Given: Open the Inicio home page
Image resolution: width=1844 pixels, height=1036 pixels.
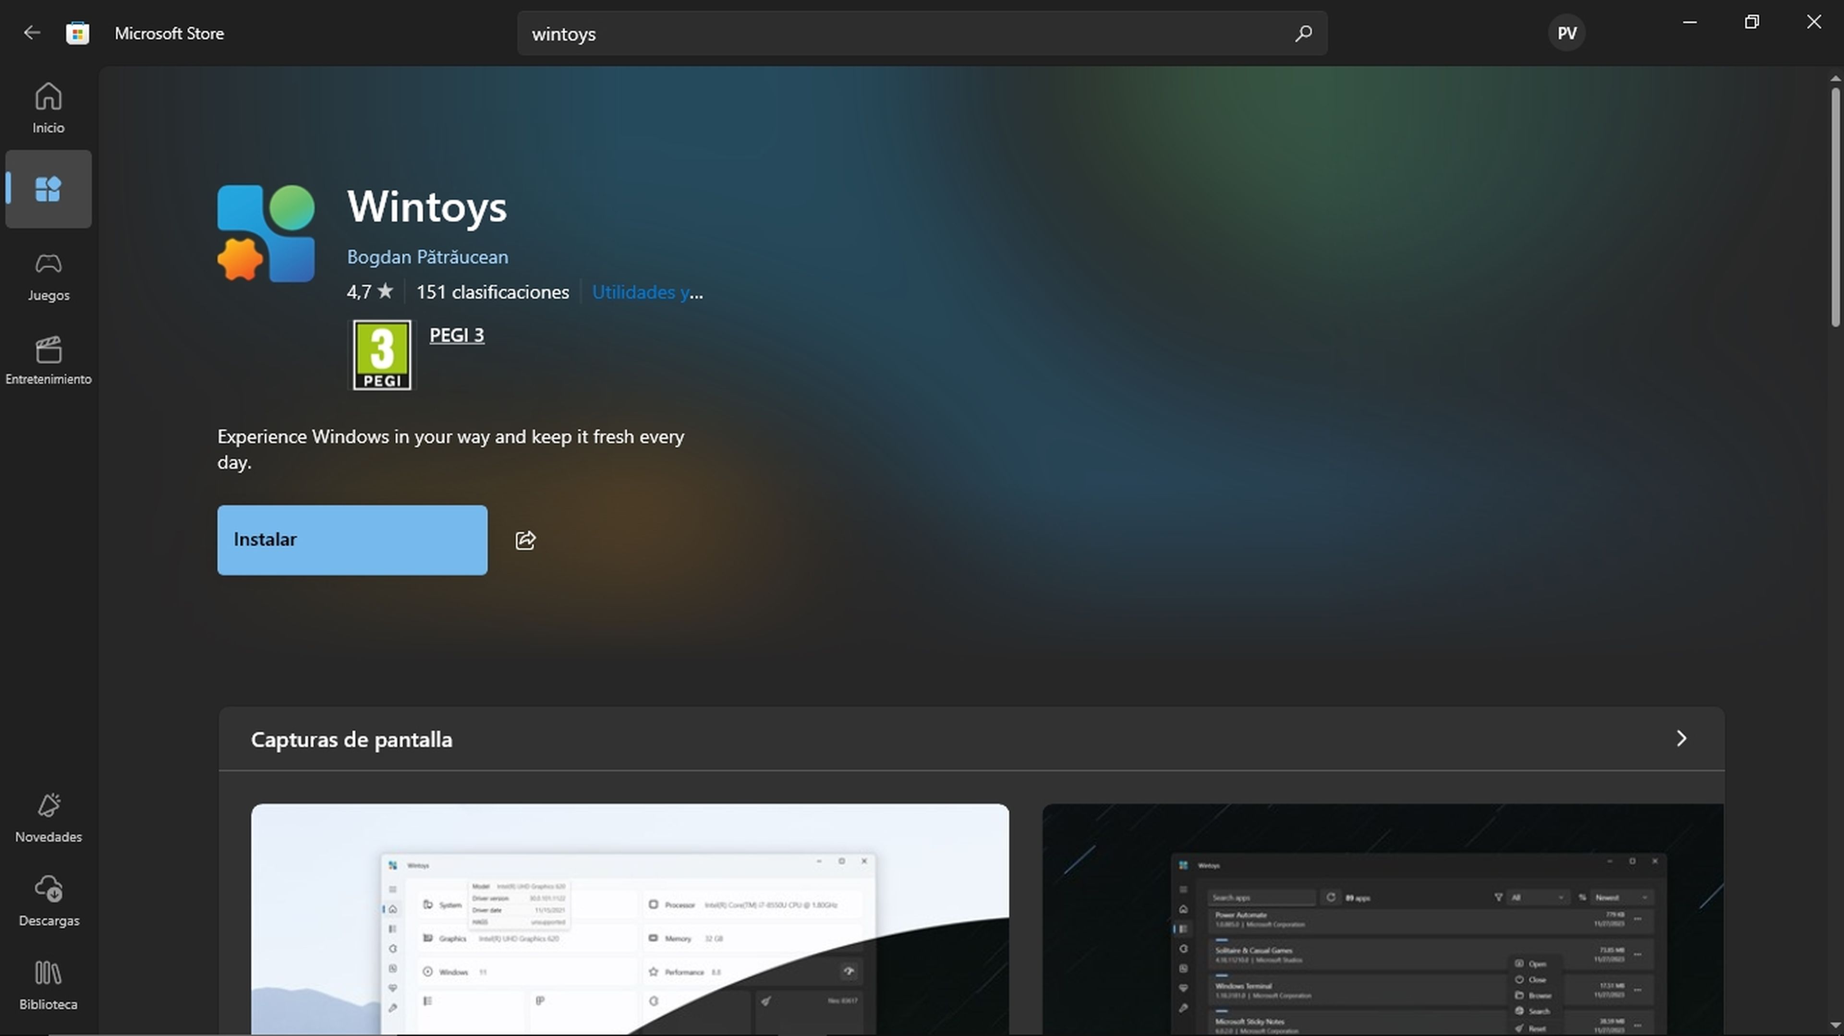Looking at the screenshot, I should (x=48, y=108).
